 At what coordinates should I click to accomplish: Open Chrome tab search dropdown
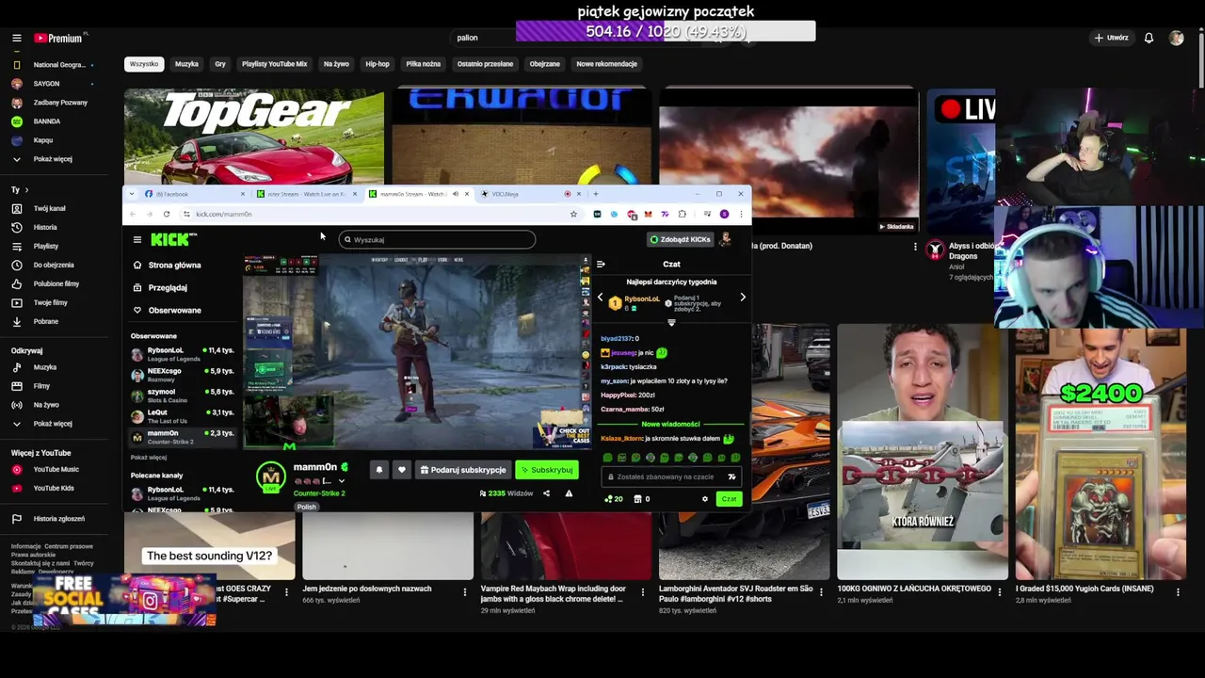click(132, 194)
